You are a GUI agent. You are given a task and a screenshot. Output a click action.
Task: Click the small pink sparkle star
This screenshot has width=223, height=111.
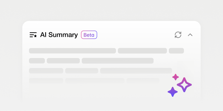[175, 77]
